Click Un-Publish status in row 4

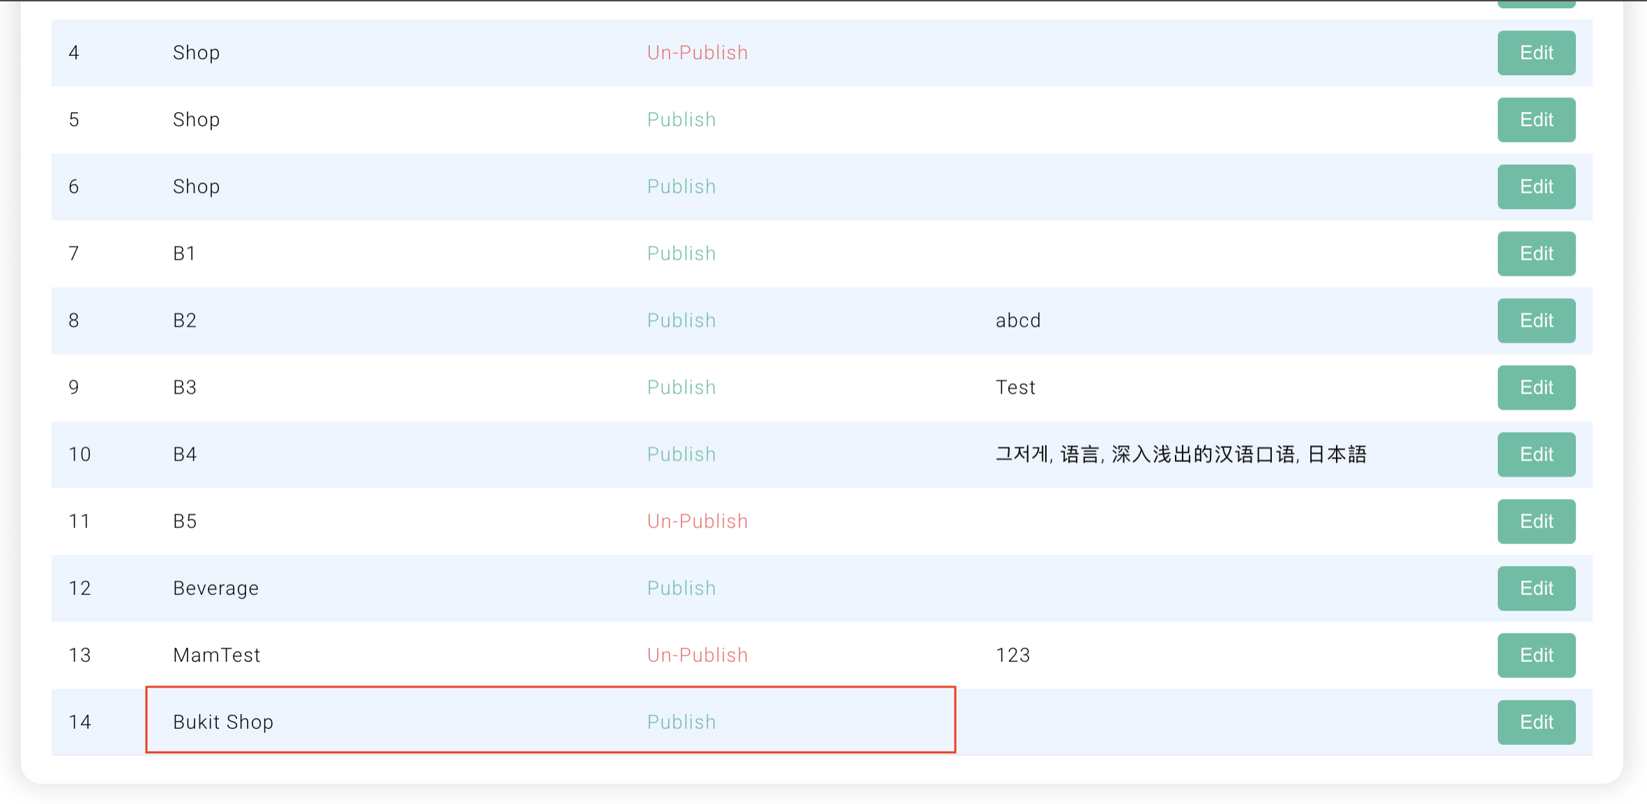click(x=697, y=53)
